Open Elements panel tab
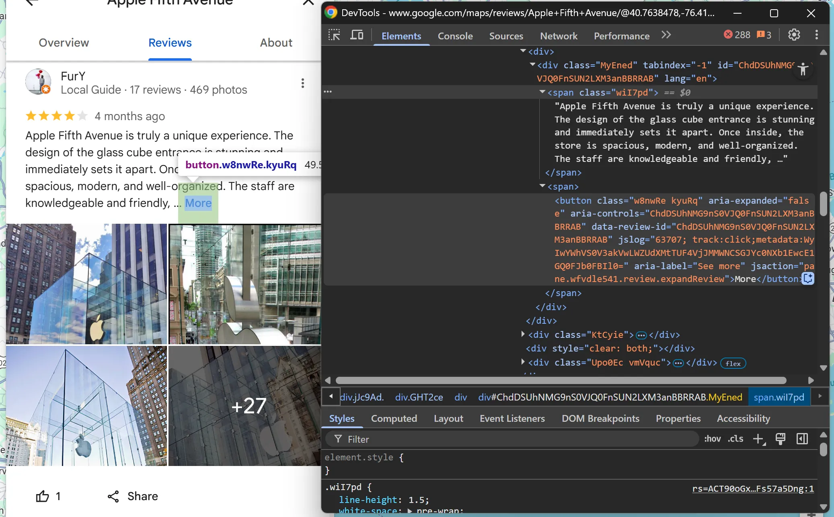 (x=401, y=36)
